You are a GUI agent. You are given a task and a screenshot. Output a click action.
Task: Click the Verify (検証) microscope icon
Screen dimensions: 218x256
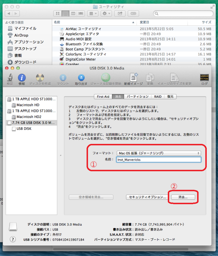[10, 77]
